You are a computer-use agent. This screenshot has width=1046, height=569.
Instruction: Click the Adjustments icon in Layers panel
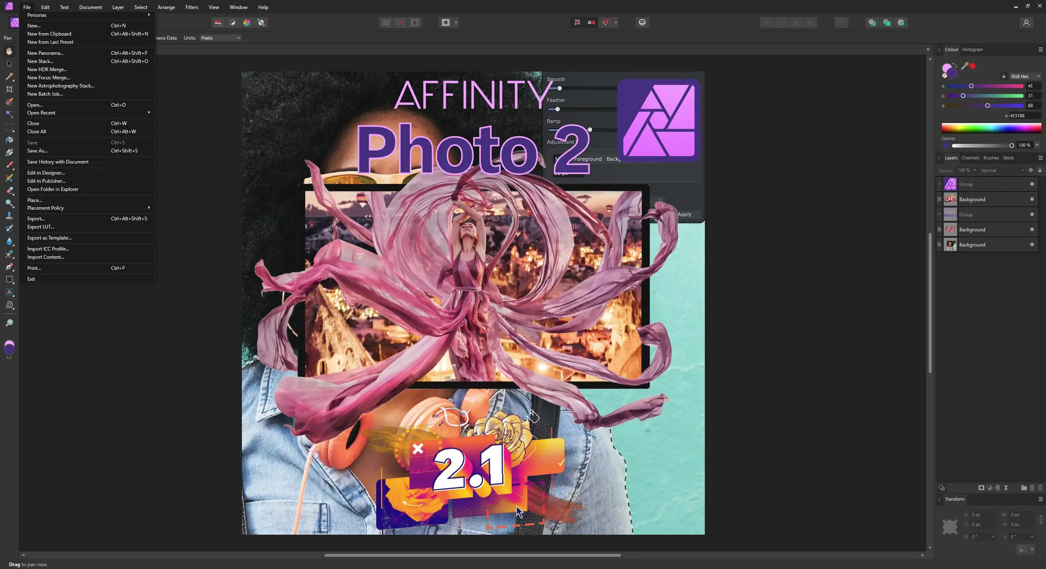pos(990,488)
